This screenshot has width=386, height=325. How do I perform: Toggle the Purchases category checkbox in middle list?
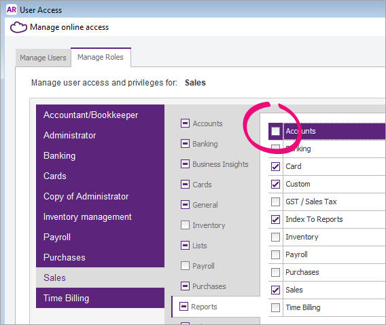point(185,286)
